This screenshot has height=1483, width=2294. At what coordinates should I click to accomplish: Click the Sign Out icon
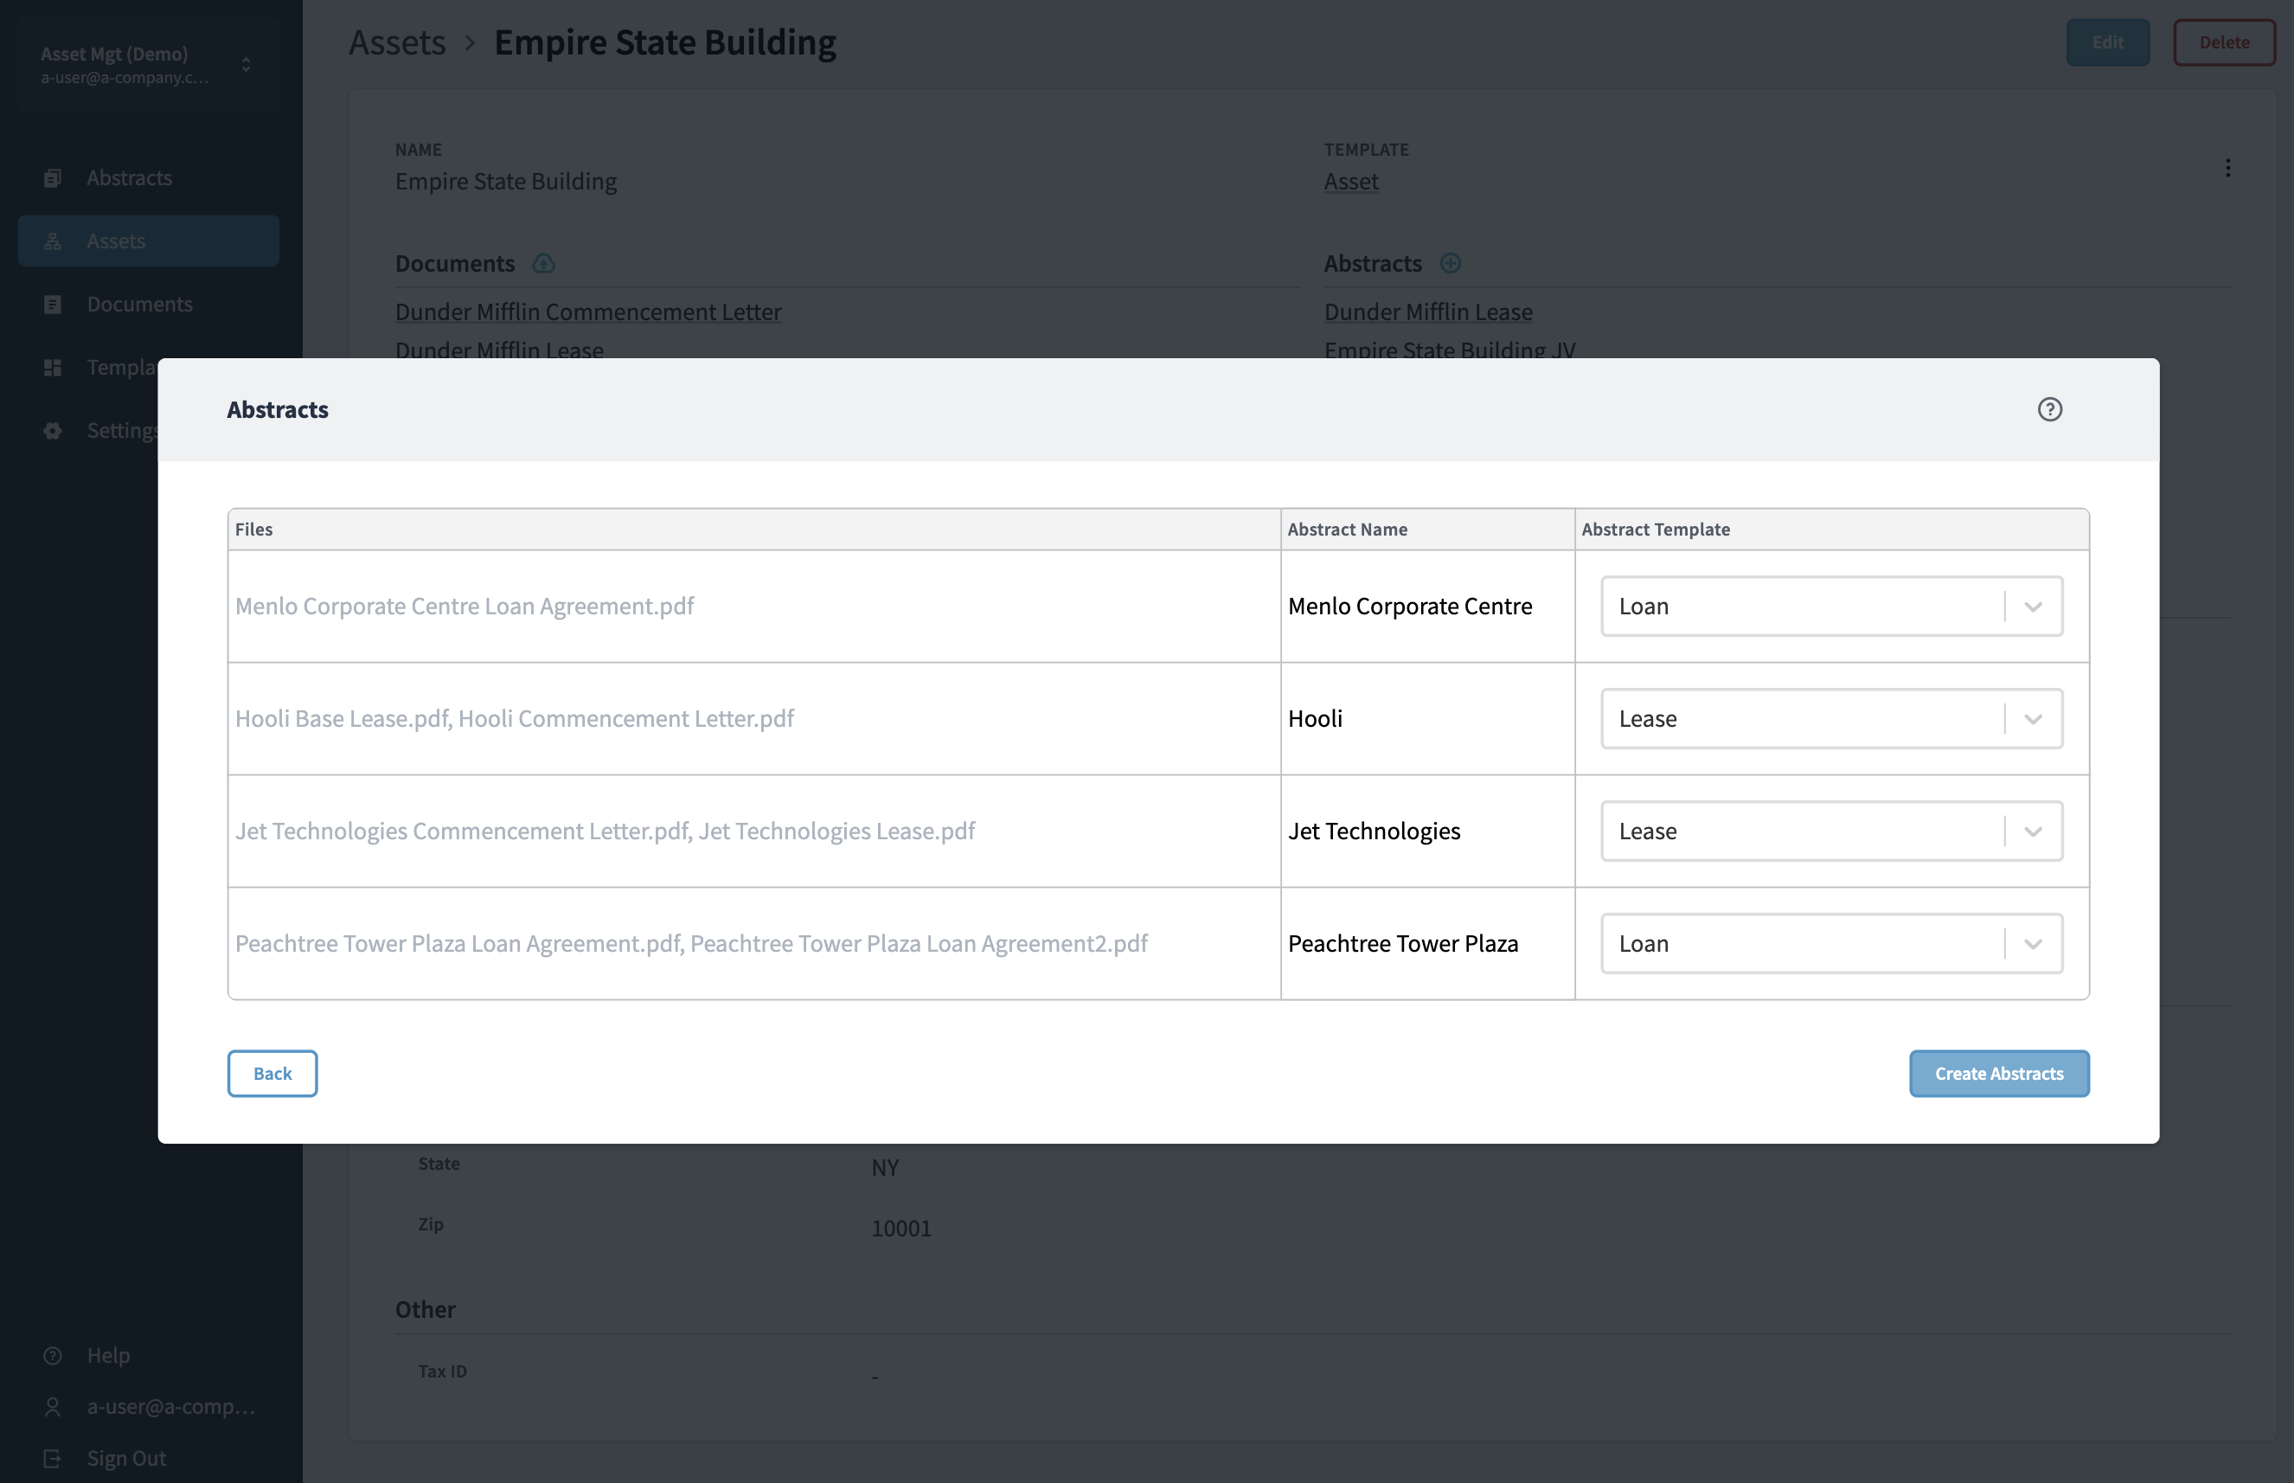pyautogui.click(x=53, y=1458)
